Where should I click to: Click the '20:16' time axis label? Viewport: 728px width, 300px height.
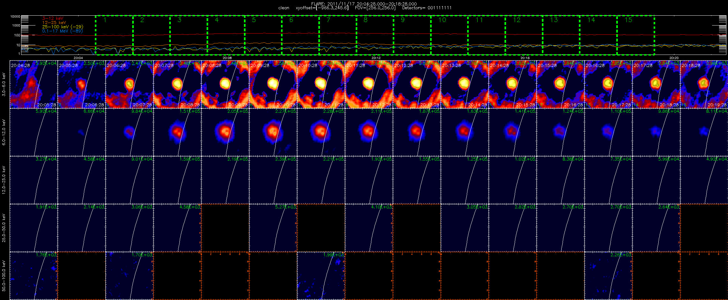point(525,58)
